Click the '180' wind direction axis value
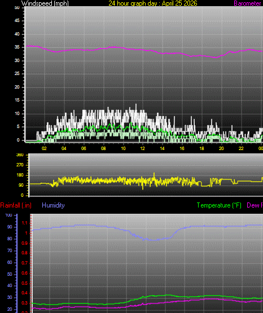The width and height of the screenshot is (263, 313). (x=20, y=175)
